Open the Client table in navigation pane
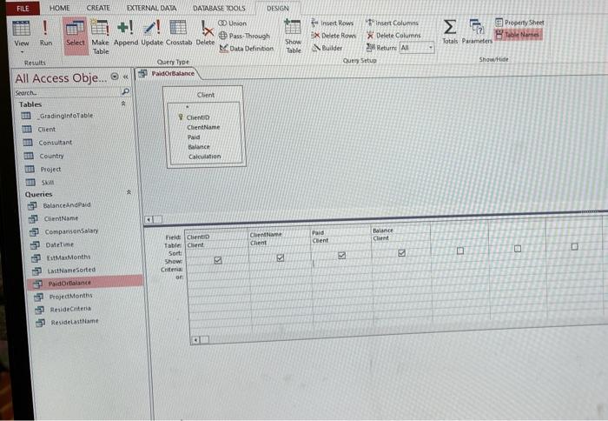The image size is (608, 421). click(39, 130)
